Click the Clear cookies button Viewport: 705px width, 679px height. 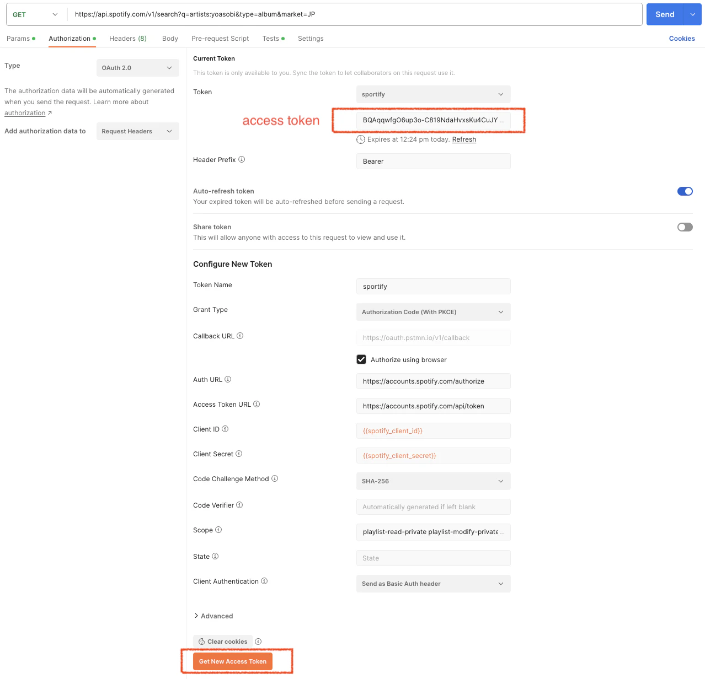pos(223,642)
